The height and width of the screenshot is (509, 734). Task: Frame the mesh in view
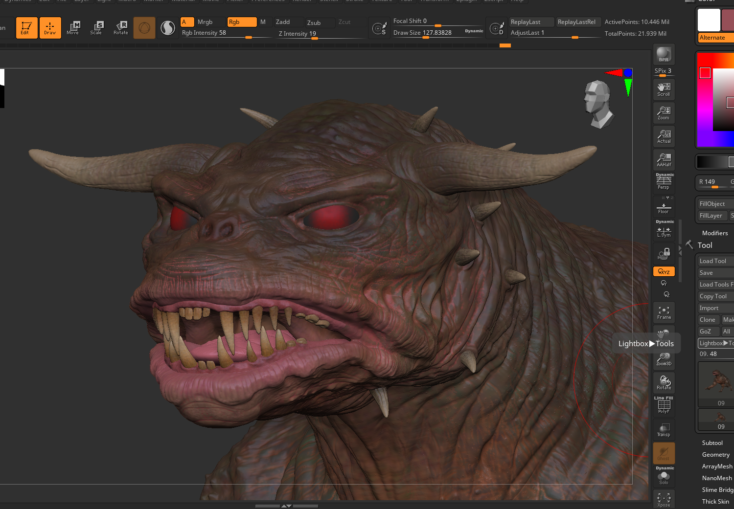664,312
